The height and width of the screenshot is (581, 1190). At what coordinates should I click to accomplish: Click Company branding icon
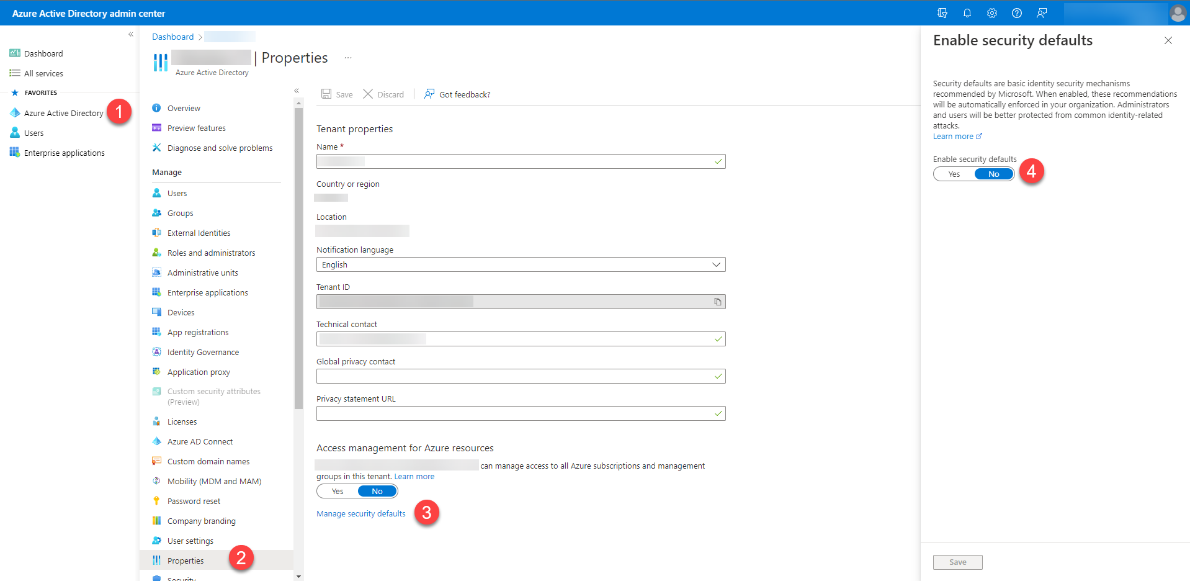[x=157, y=521]
